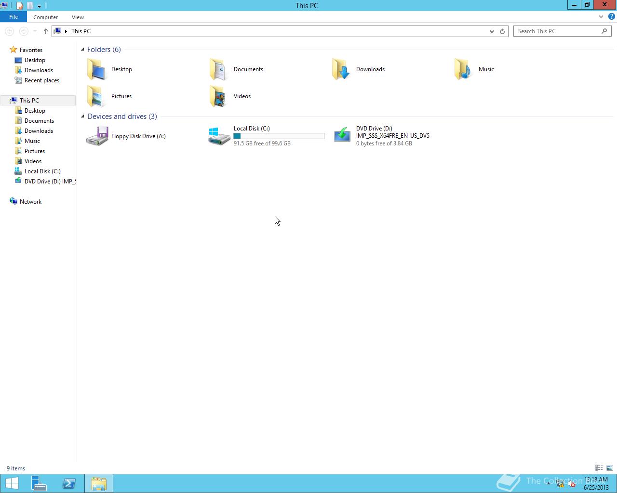Image resolution: width=617 pixels, height=493 pixels.
Task: Show hidden tray icons arrow
Action: (548, 484)
